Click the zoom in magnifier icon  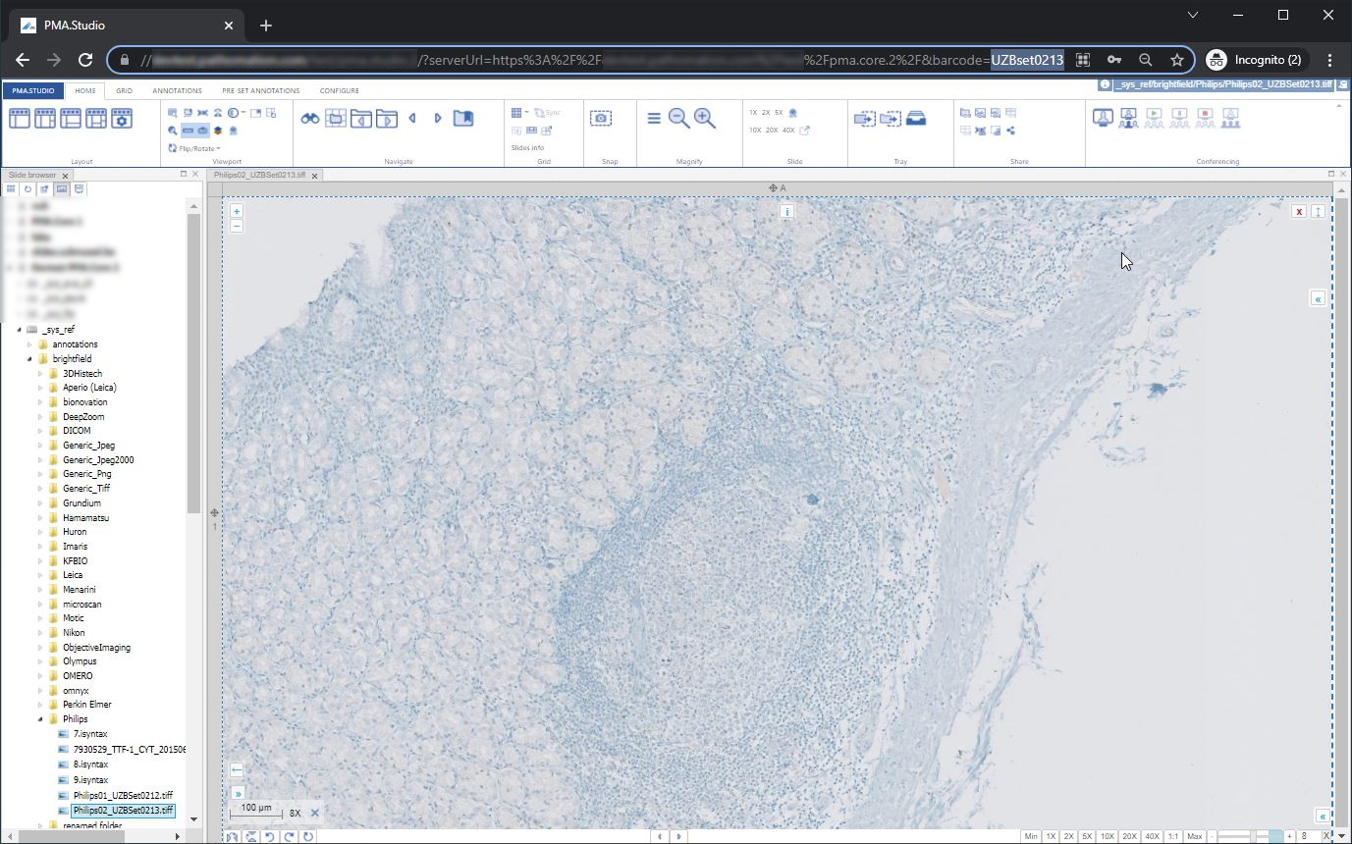[704, 119]
